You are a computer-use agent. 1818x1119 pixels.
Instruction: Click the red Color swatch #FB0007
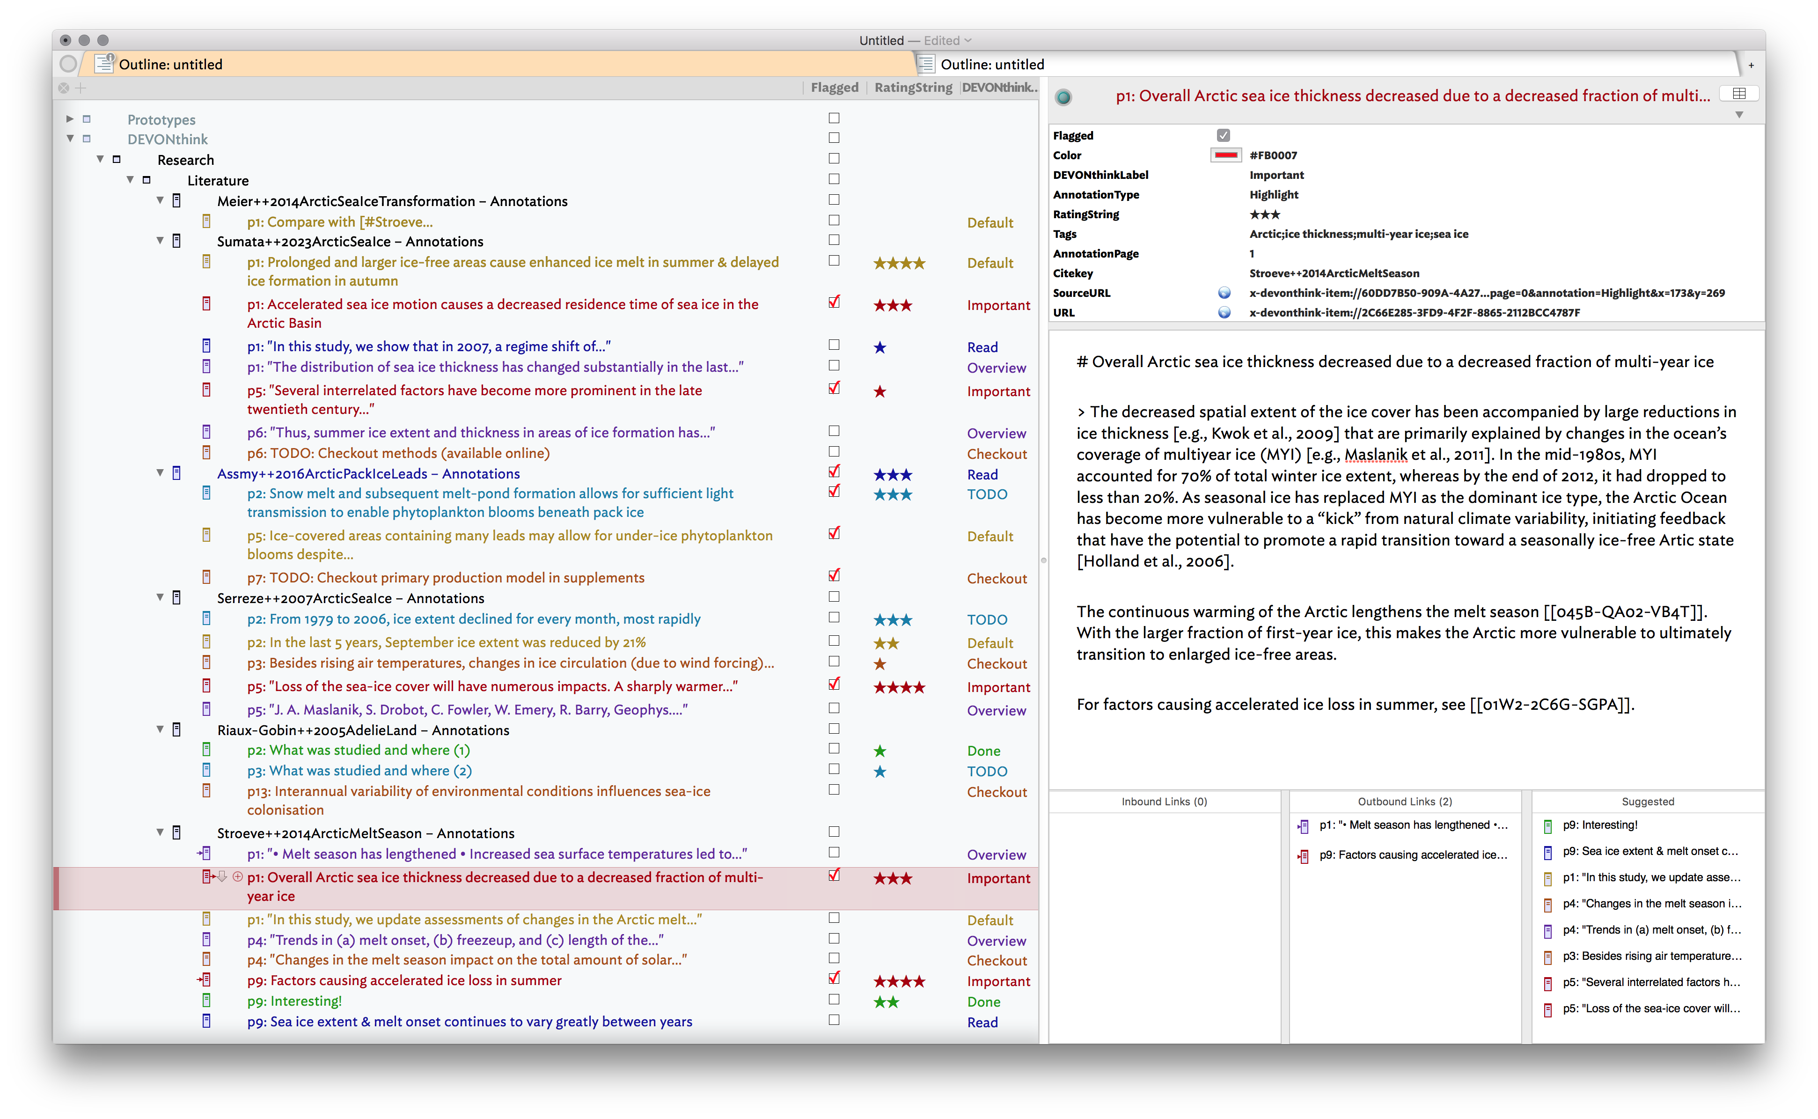pos(1225,155)
